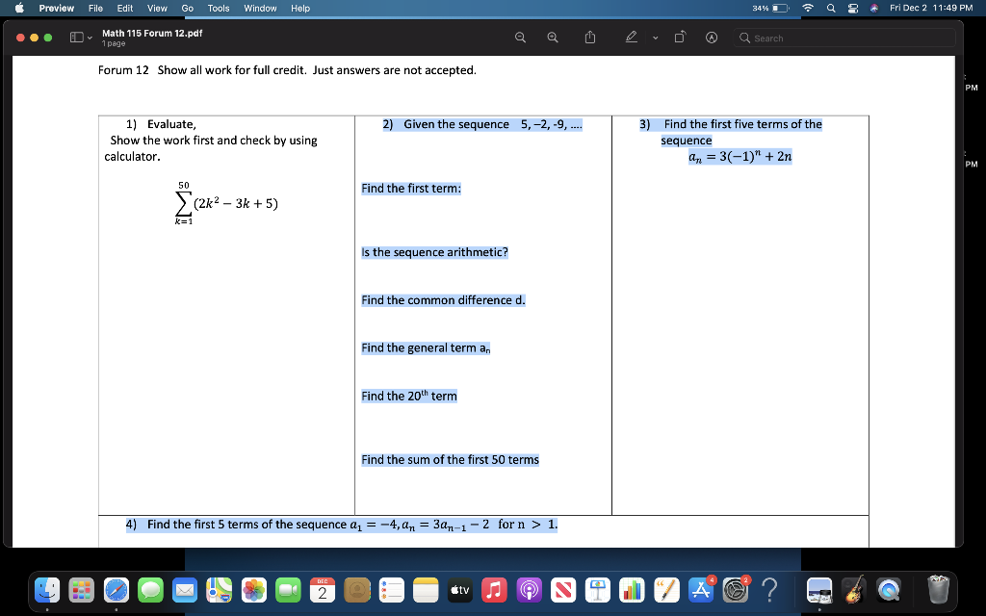The height and width of the screenshot is (616, 986).
Task: Open Launchpad from the dock
Action: coord(81,590)
